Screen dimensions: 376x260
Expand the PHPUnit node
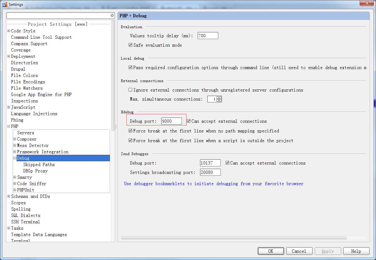coord(15,190)
